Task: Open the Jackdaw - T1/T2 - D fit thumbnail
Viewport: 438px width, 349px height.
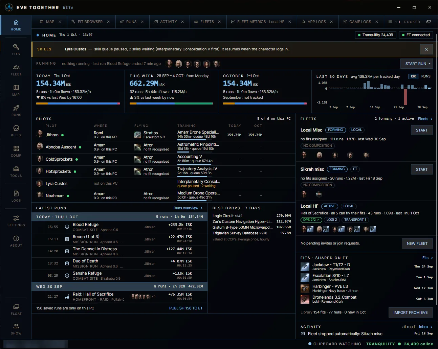Action: click(305, 267)
